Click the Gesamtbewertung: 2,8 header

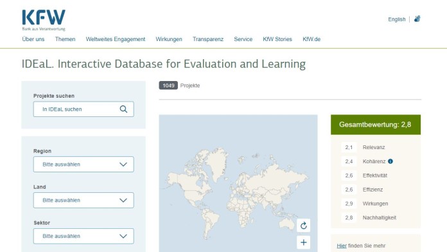click(376, 125)
